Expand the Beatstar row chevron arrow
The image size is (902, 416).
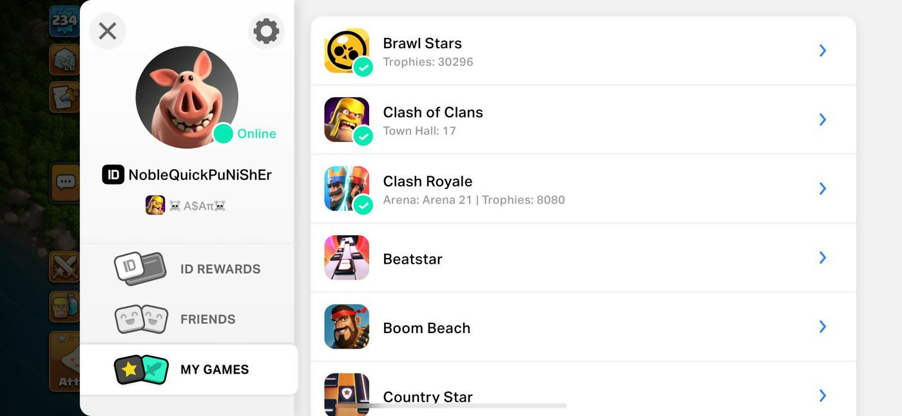tap(823, 258)
